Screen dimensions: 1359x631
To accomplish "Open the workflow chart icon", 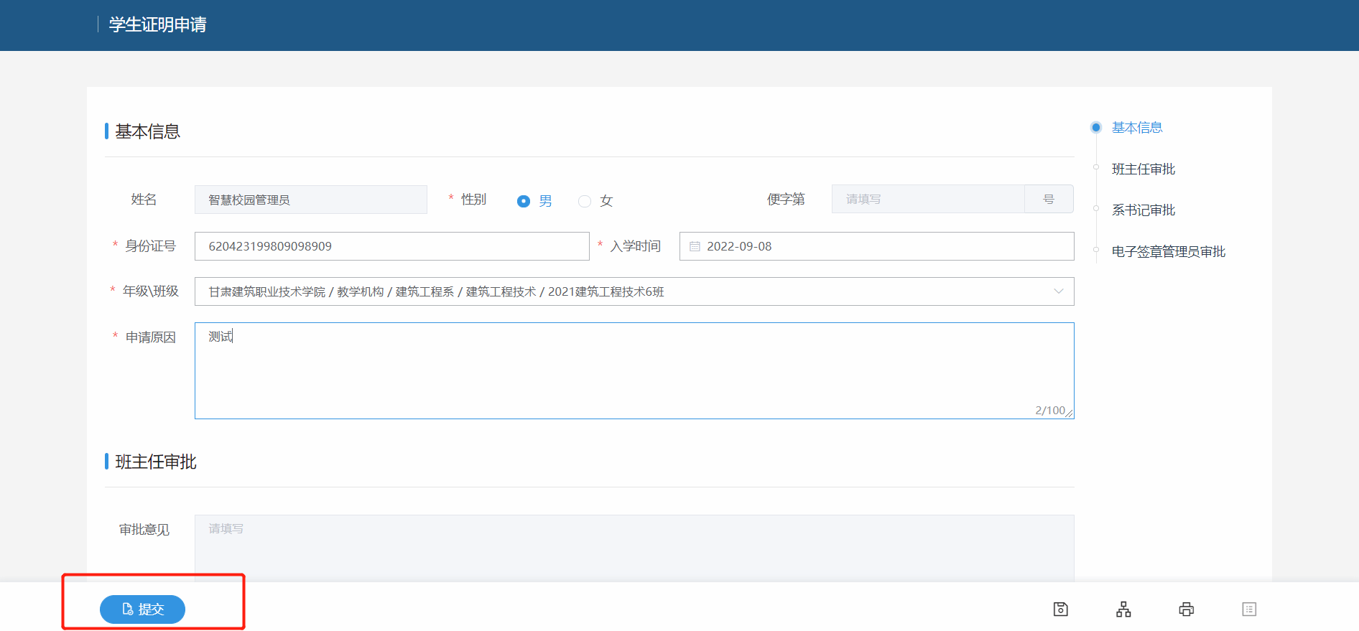I will click(1123, 609).
